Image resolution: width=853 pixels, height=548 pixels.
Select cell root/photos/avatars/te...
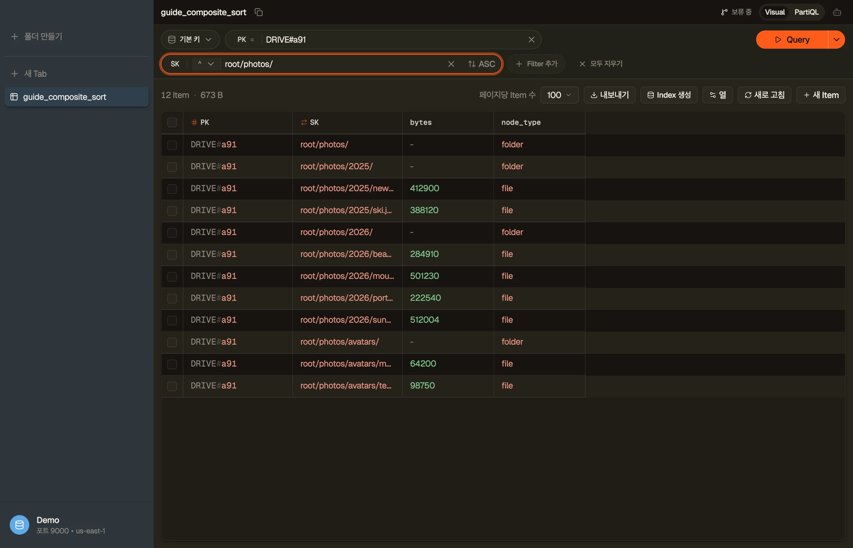(348, 386)
